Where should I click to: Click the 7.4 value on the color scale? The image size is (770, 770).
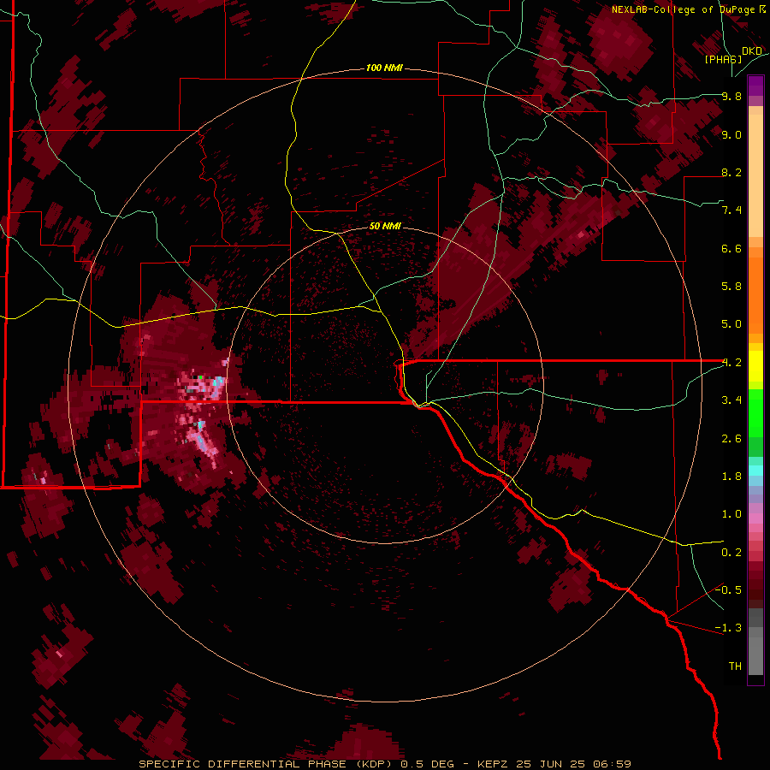click(x=731, y=210)
